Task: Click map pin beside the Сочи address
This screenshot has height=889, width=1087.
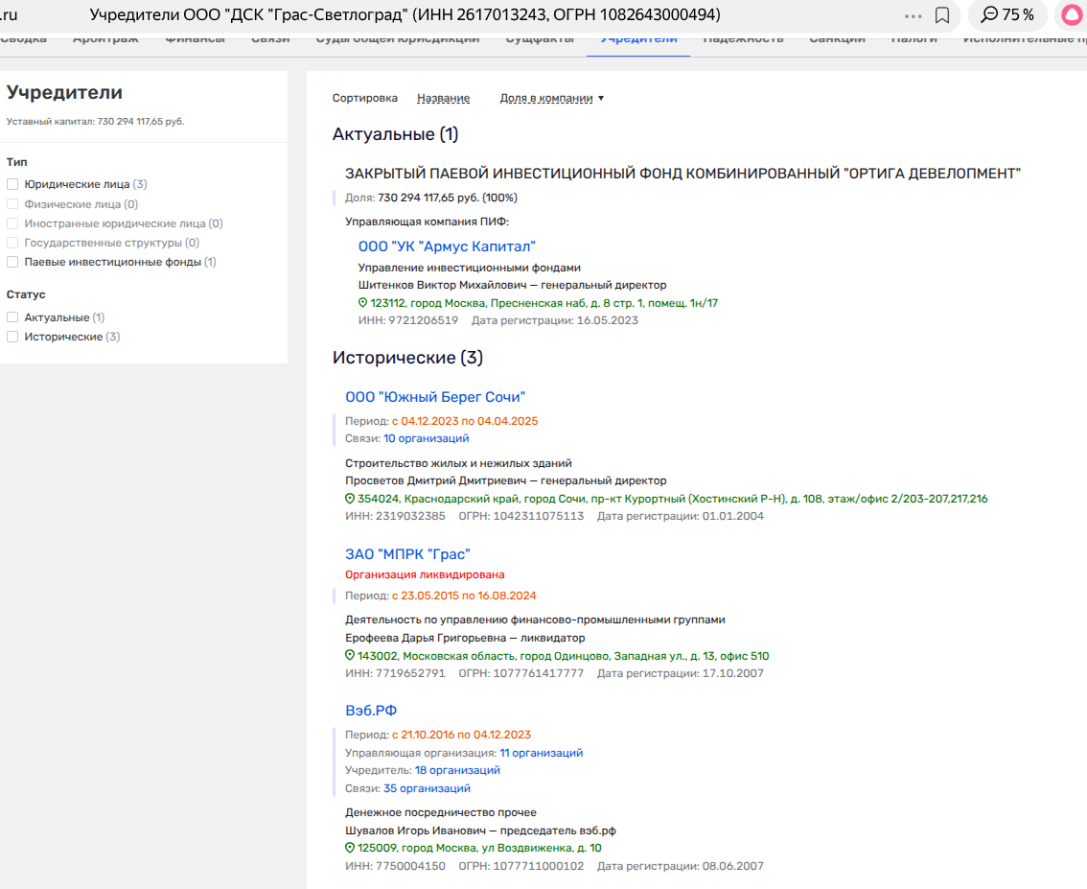Action: 350,499
